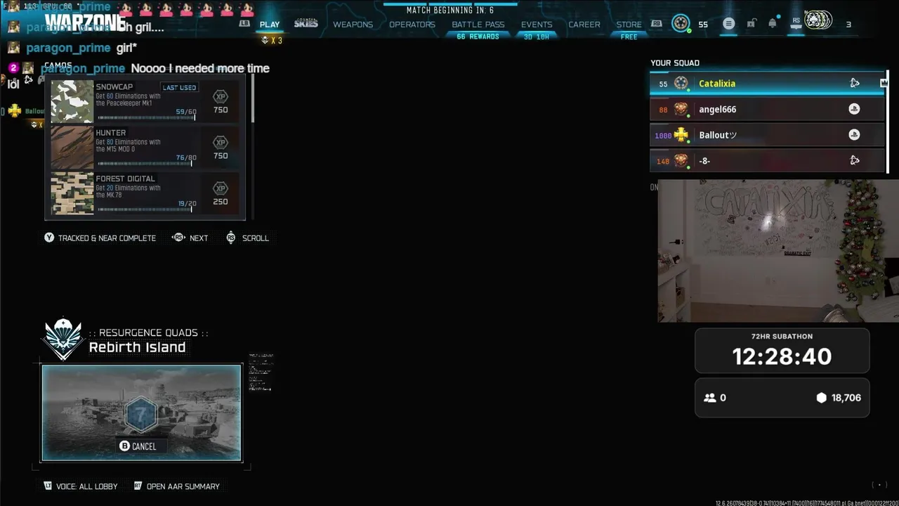
Task: Click Balloutツ's gold cross prestige emblem
Action: click(681, 135)
